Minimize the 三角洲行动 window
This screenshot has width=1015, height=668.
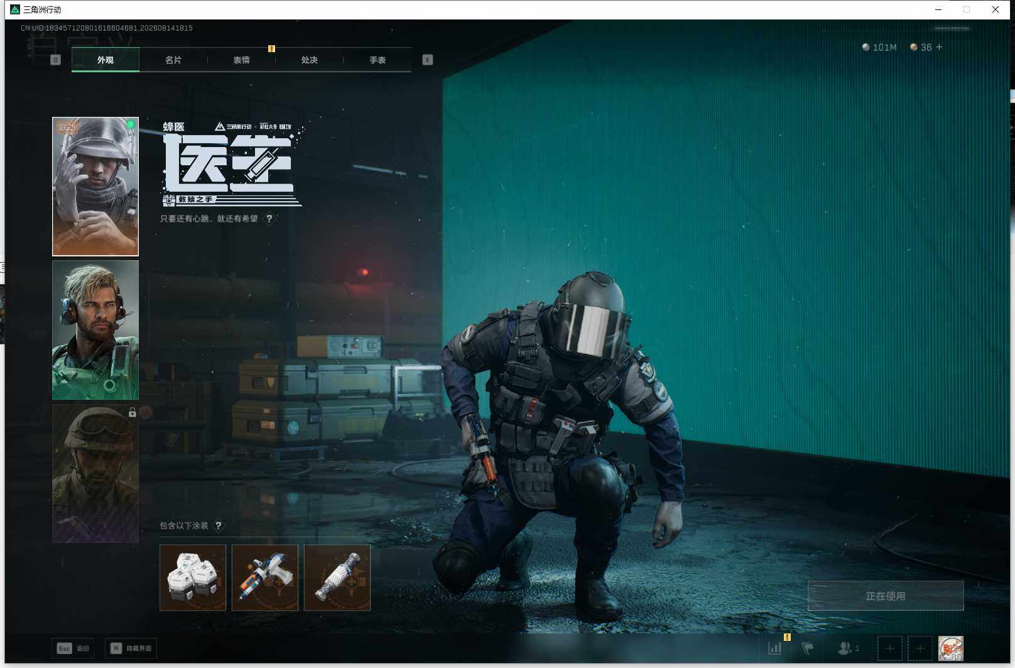938,9
